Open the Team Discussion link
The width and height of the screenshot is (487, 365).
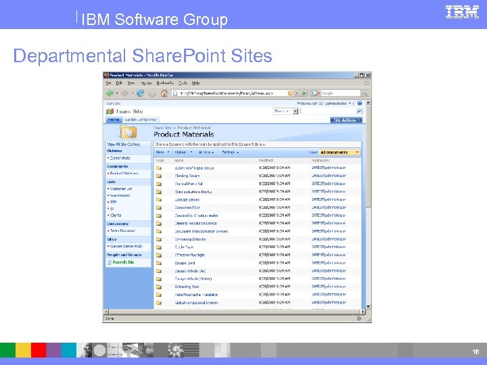pos(123,230)
